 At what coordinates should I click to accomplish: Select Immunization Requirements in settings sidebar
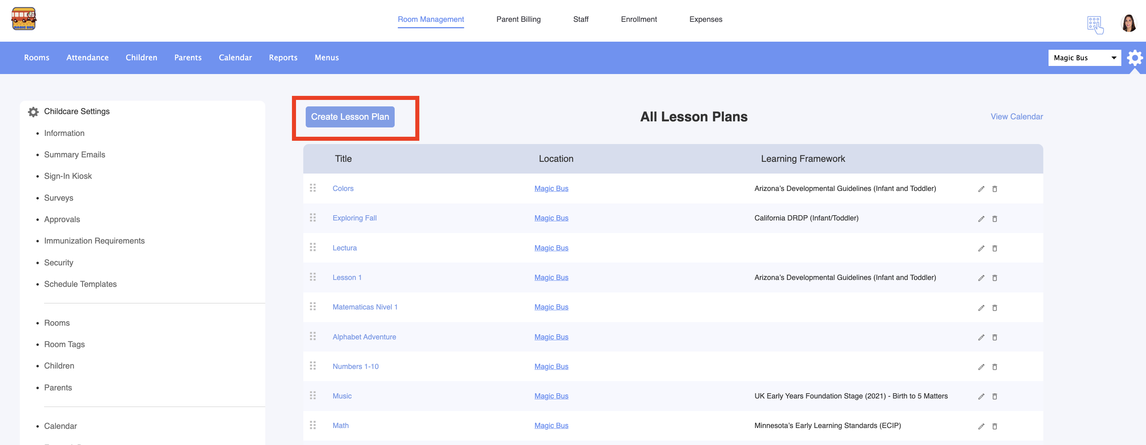point(94,241)
